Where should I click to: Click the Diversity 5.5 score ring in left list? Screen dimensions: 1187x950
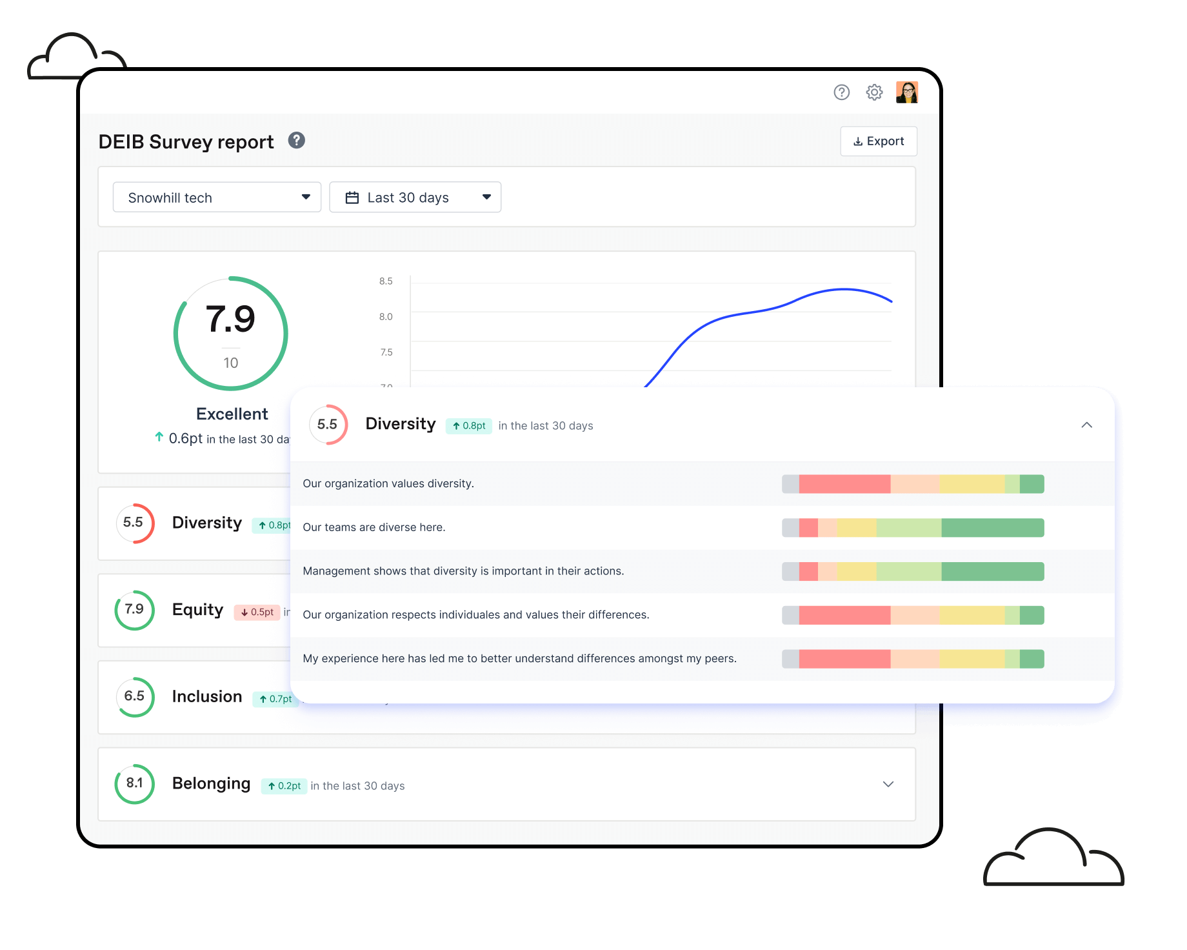click(134, 523)
